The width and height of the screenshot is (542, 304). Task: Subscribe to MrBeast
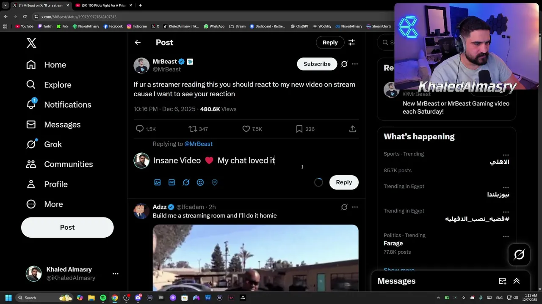317,64
